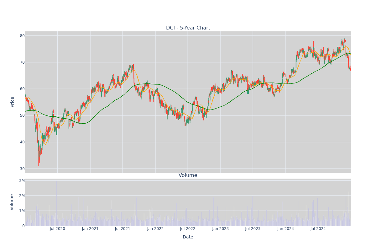Click the 50 price tick label

22,115
